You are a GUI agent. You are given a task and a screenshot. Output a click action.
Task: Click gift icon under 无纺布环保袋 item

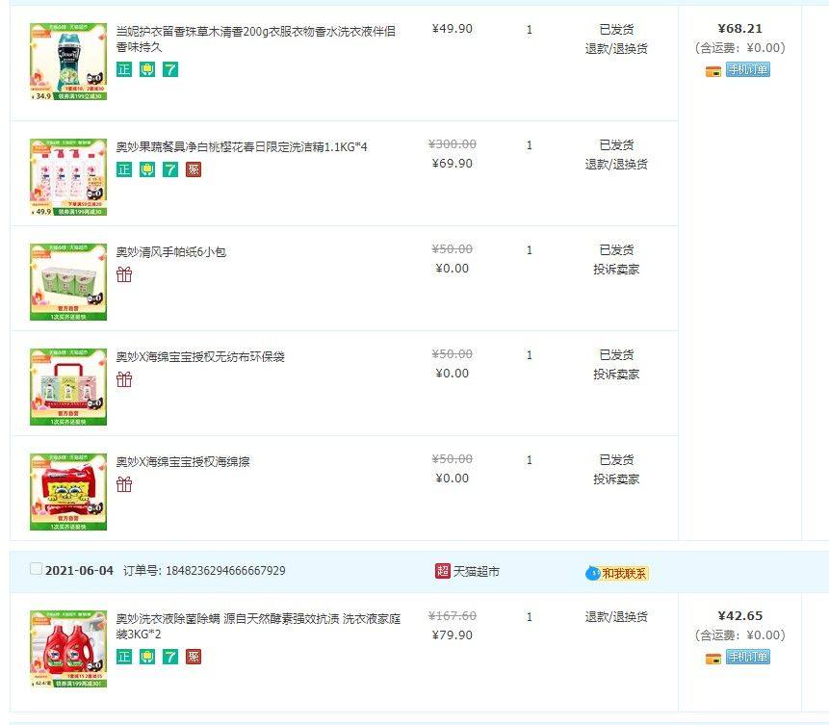pyautogui.click(x=124, y=379)
